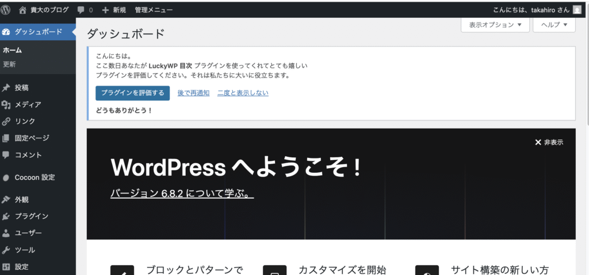Open the 外観 sidebar menu
Image resolution: width=589 pixels, height=275 pixels.
(38, 200)
